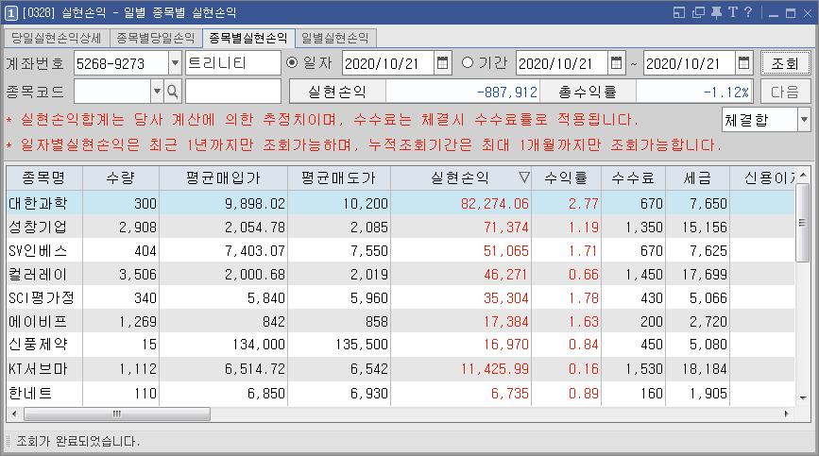Click the window layout icon in title bar

(x=679, y=12)
